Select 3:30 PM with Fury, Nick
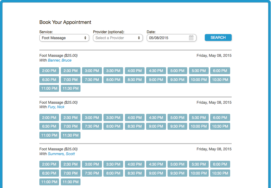Viewport: 271px width, 188px height. 113,117
